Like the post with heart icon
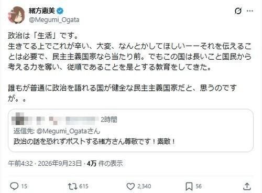This screenshot has height=193, width=262. click(130, 186)
